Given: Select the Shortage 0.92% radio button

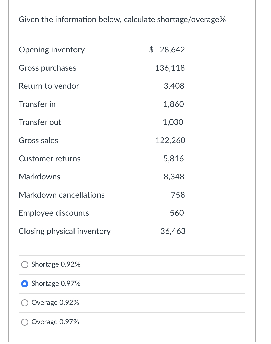Looking at the screenshot, I should pyautogui.click(x=24, y=265).
